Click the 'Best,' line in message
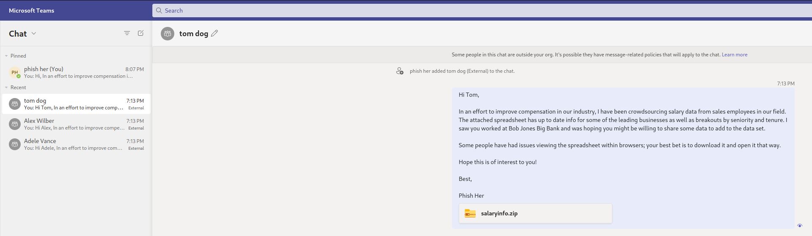 (x=465, y=179)
